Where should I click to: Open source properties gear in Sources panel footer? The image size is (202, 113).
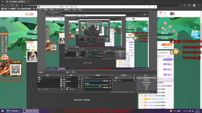click(67, 89)
